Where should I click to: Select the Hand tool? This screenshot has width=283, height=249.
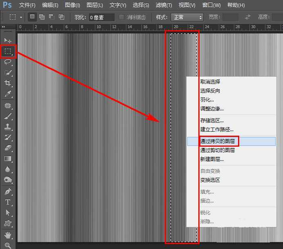coord(8,235)
